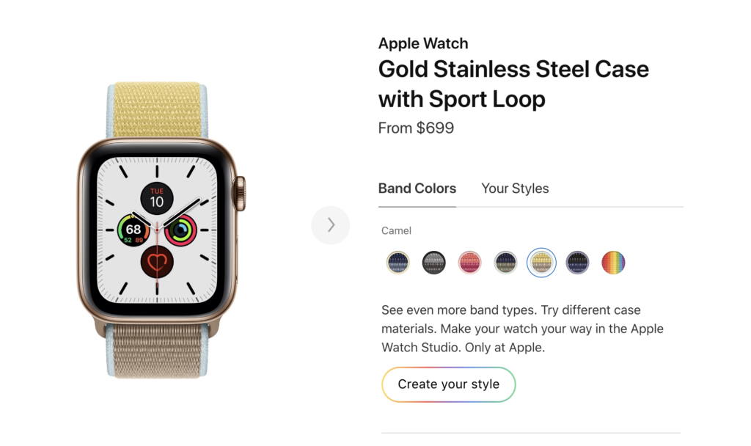This screenshot has width=751, height=446.
Task: Select the selected Camel band swatch
Action: pos(541,262)
